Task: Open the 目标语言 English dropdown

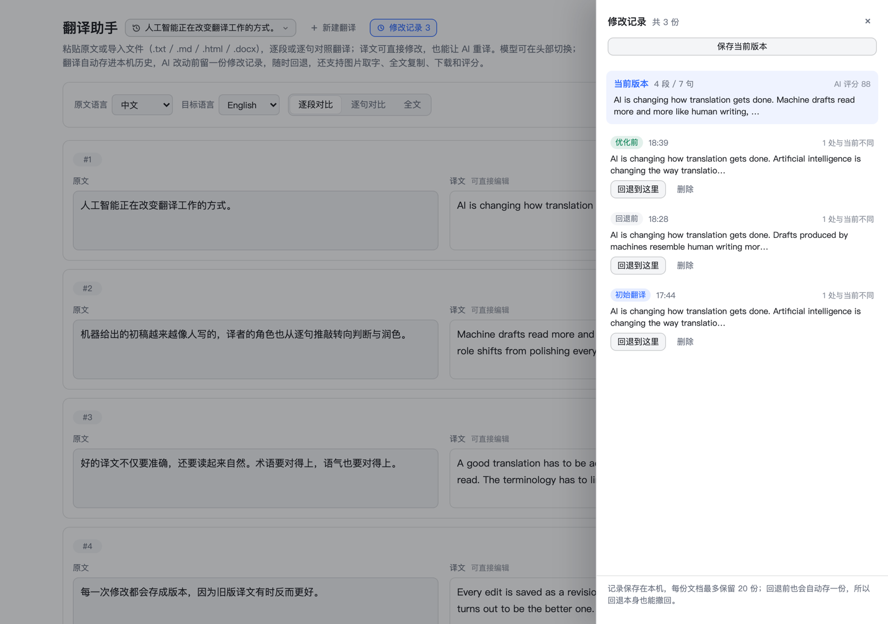Action: point(249,105)
